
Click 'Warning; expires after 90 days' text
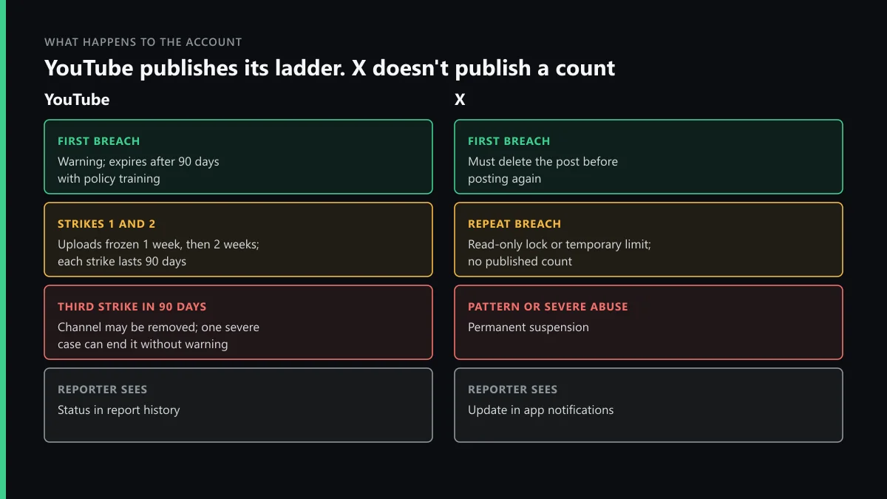click(138, 161)
